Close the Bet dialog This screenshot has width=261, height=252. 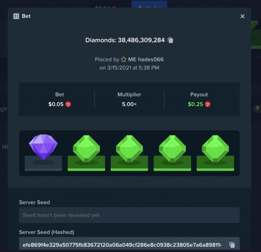242,16
